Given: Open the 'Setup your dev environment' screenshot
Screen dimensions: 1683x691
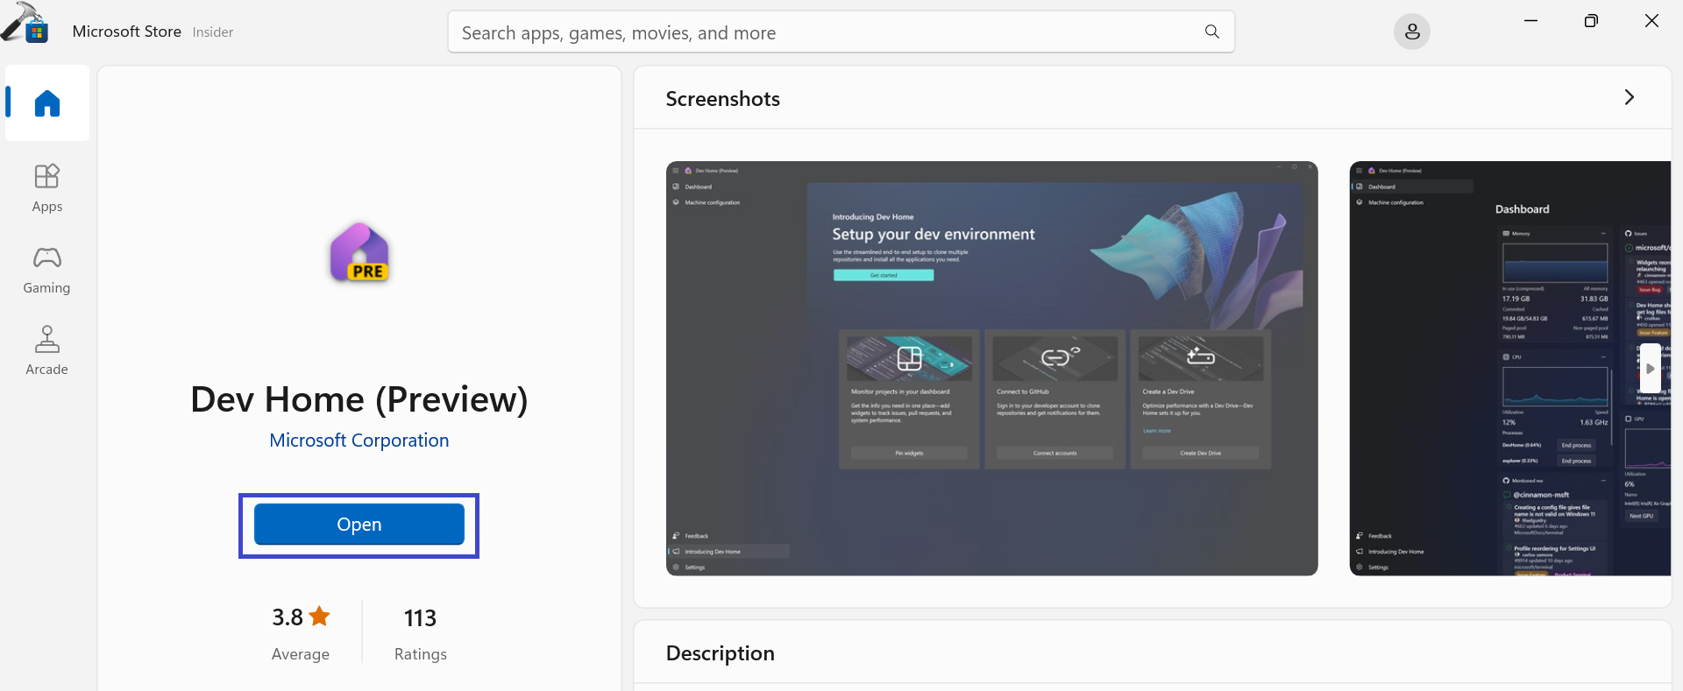Looking at the screenshot, I should (991, 368).
